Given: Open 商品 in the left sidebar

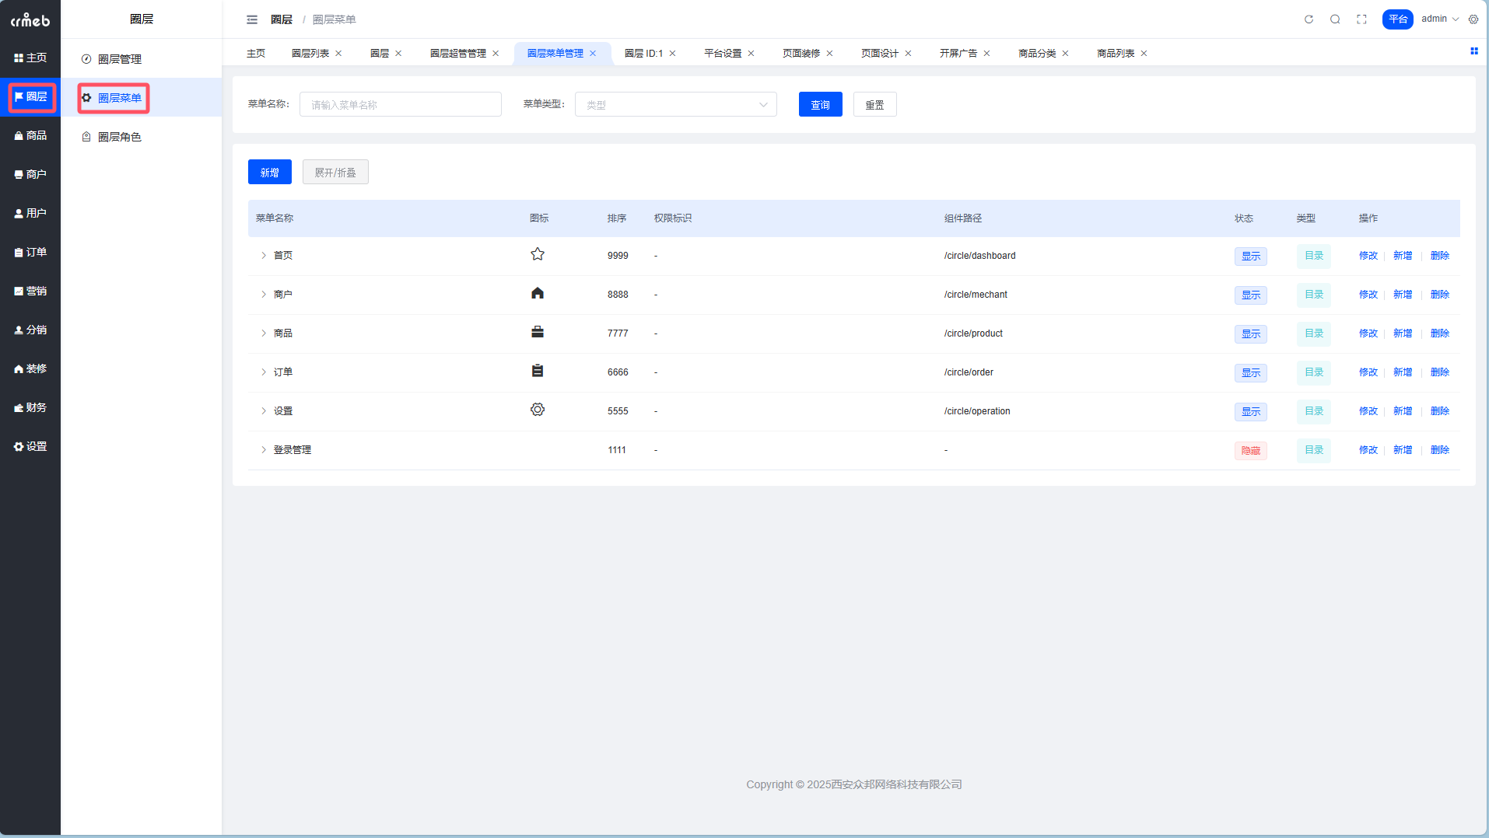Looking at the screenshot, I should coord(30,135).
